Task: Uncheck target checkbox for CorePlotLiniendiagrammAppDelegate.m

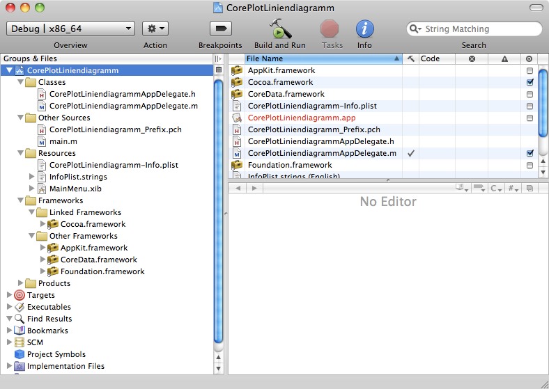Action: click(530, 153)
